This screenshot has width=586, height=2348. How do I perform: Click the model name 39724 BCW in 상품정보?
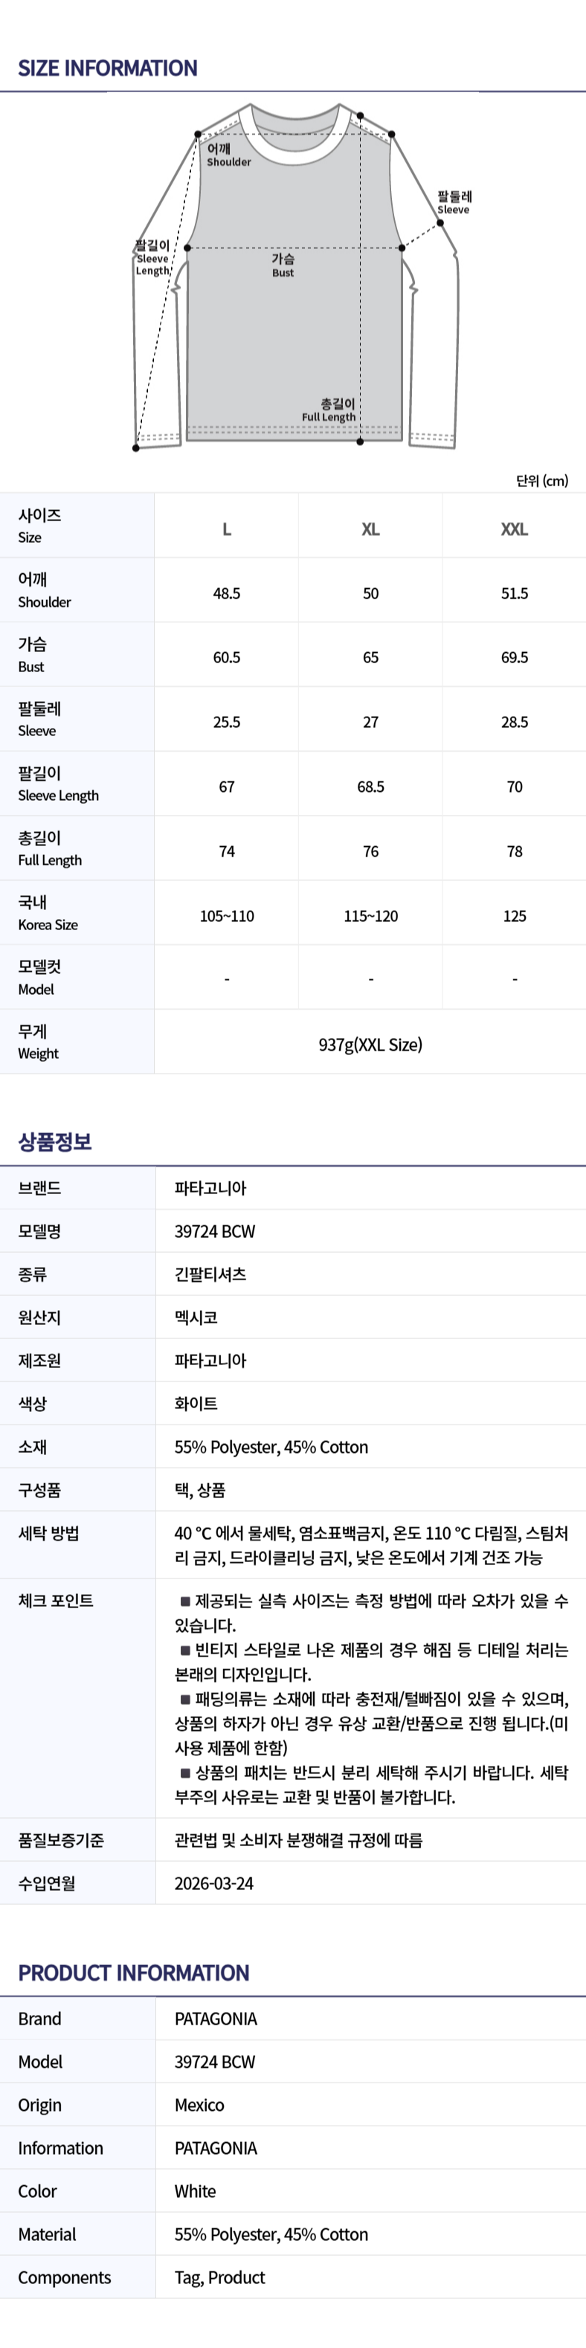(215, 1231)
